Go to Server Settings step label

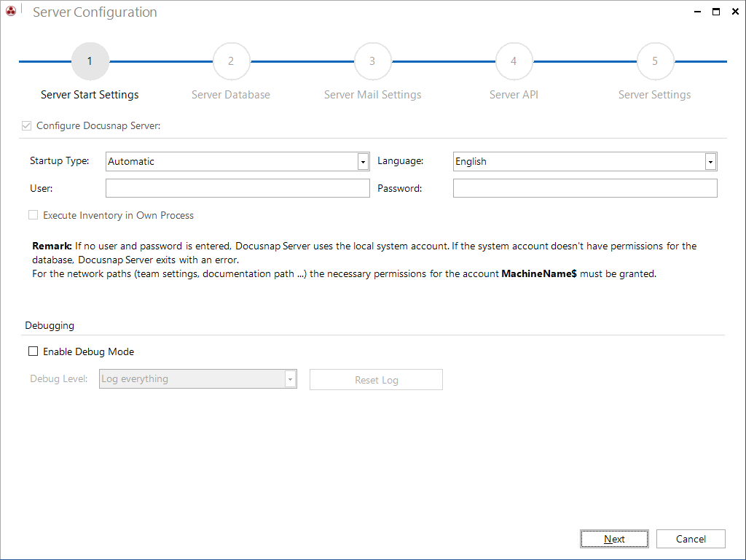(x=655, y=95)
